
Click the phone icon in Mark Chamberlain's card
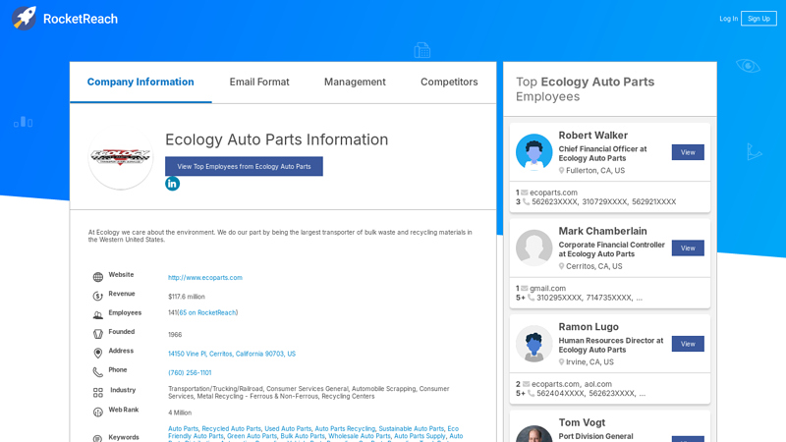(x=531, y=298)
